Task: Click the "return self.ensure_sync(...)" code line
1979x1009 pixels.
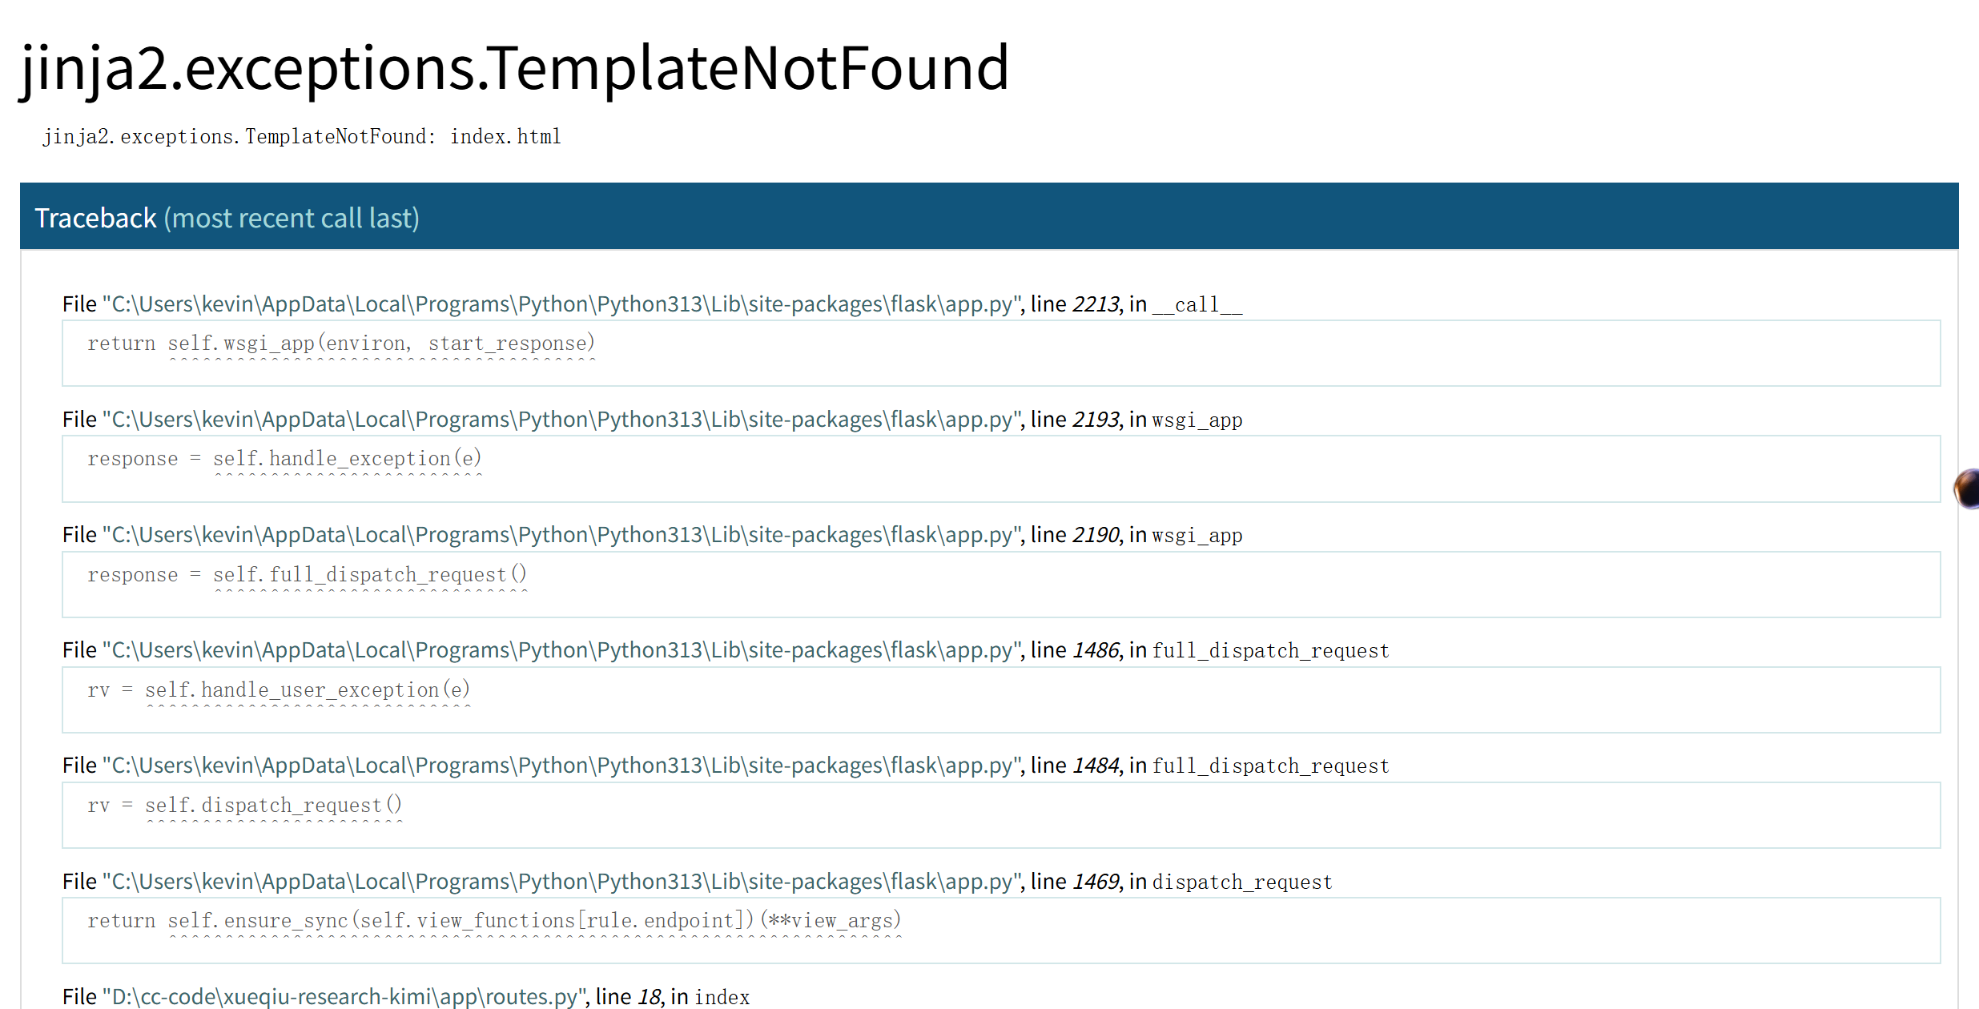Action: (x=494, y=921)
